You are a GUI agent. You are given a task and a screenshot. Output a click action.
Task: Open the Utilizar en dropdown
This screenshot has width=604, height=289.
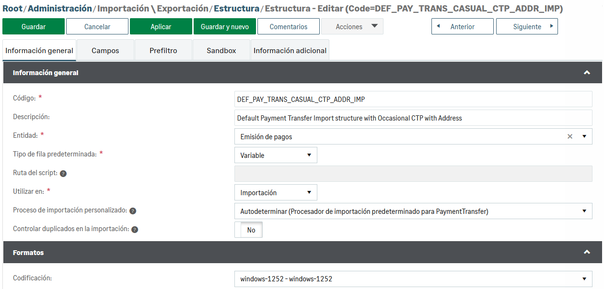[x=276, y=193]
